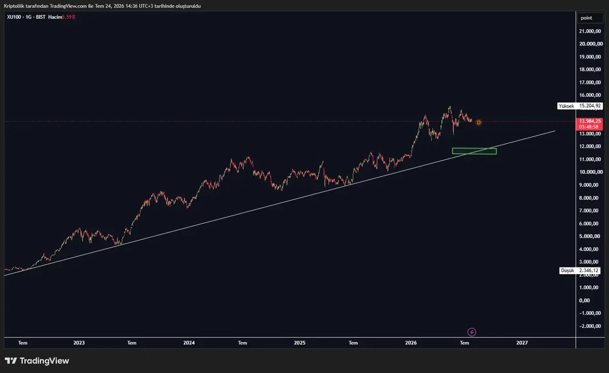Select the white ascending trendline
Viewport: 609px width, 373px height.
click(279, 203)
